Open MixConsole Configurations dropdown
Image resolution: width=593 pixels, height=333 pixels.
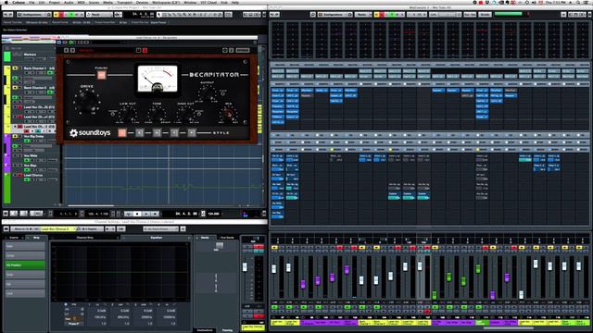(x=335, y=15)
